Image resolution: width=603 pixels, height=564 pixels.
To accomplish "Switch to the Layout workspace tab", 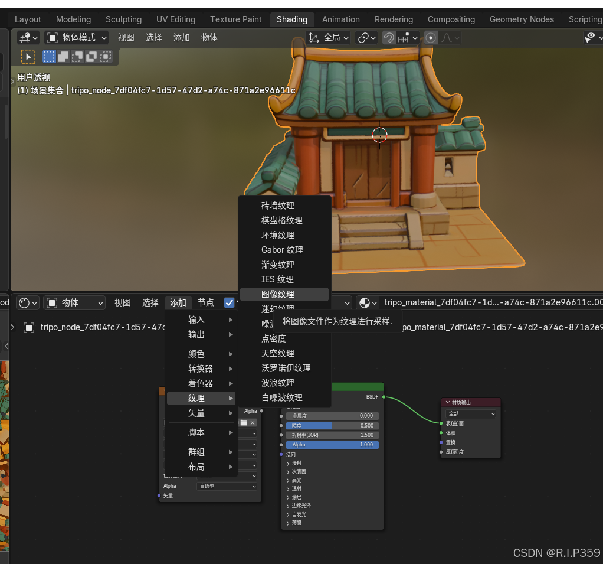I will pos(28,19).
